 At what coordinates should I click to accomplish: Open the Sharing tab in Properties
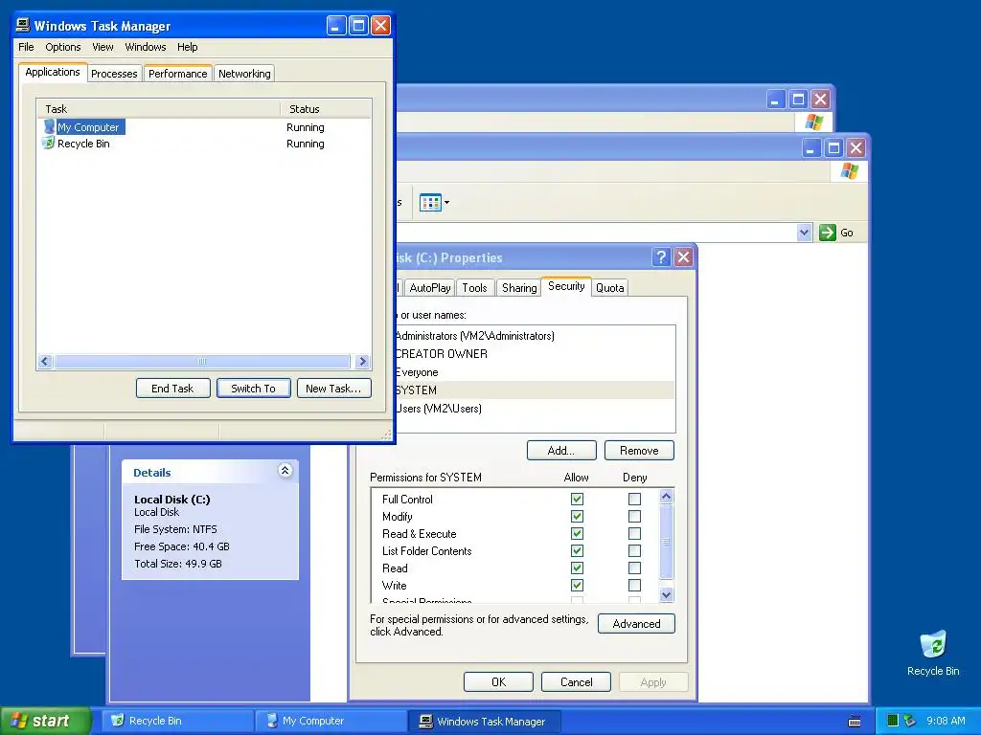click(519, 287)
